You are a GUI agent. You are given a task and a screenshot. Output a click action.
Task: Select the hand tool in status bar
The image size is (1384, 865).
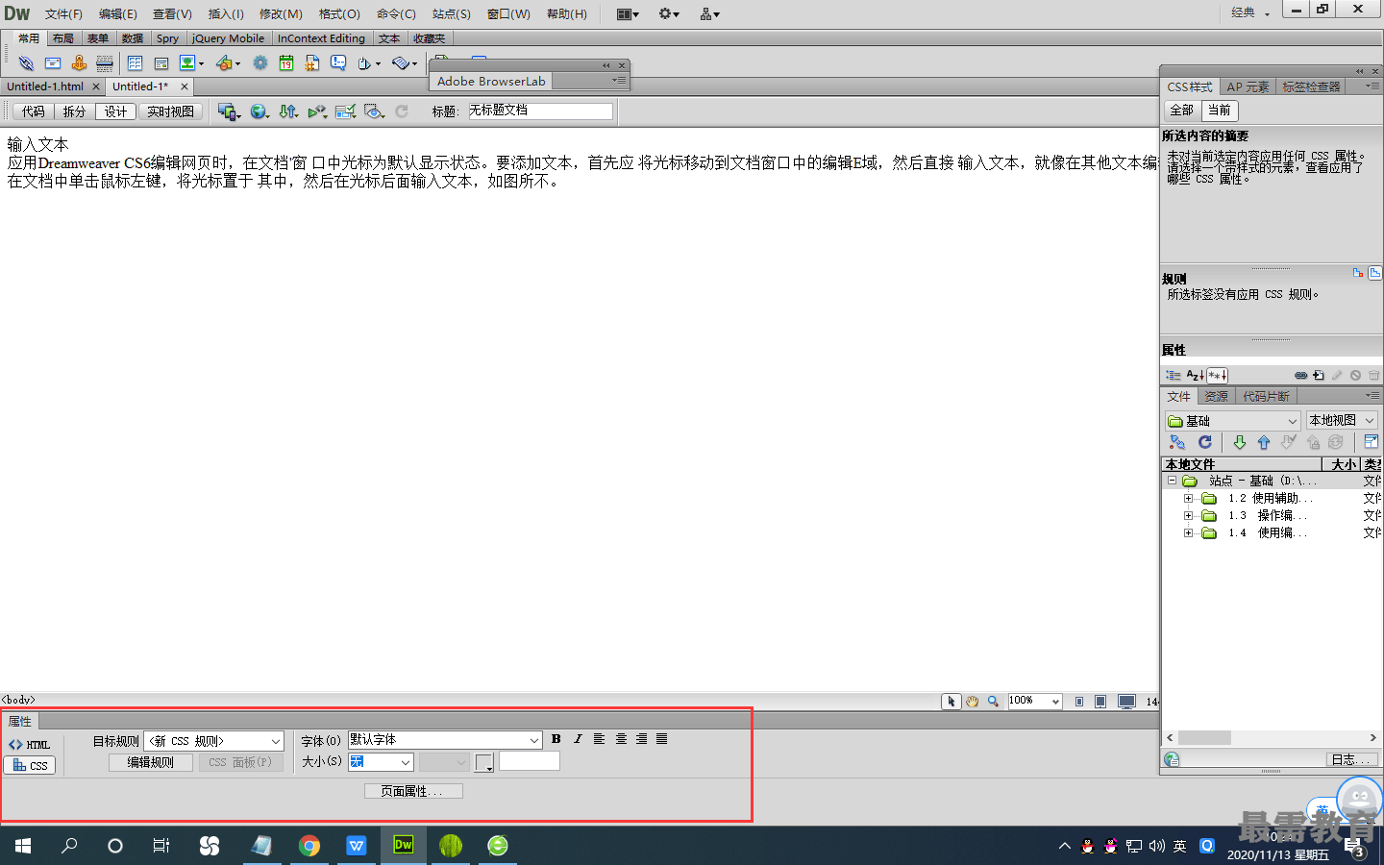[972, 702]
